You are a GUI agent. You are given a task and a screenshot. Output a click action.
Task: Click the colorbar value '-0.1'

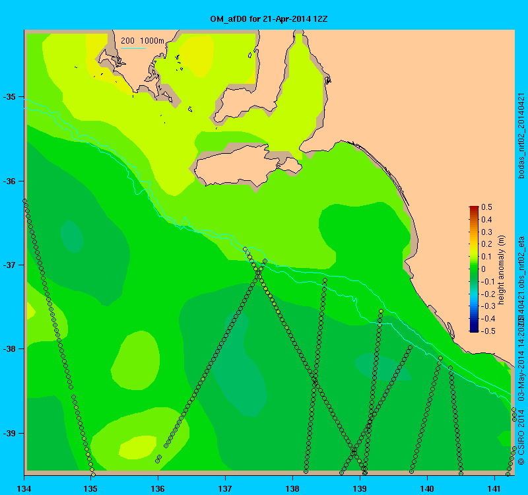coord(487,282)
